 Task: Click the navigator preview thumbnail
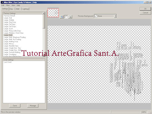point(53,13)
